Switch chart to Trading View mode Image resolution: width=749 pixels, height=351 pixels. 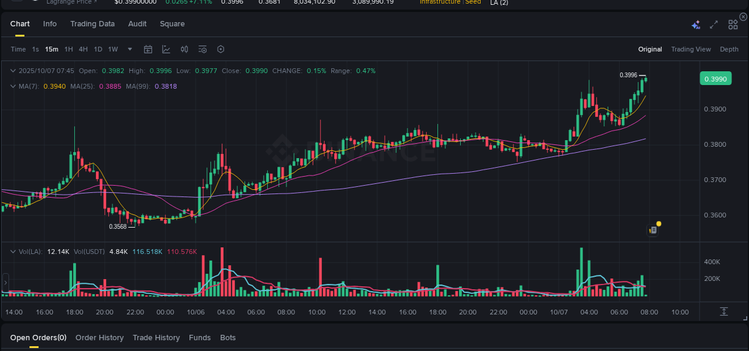(x=691, y=49)
